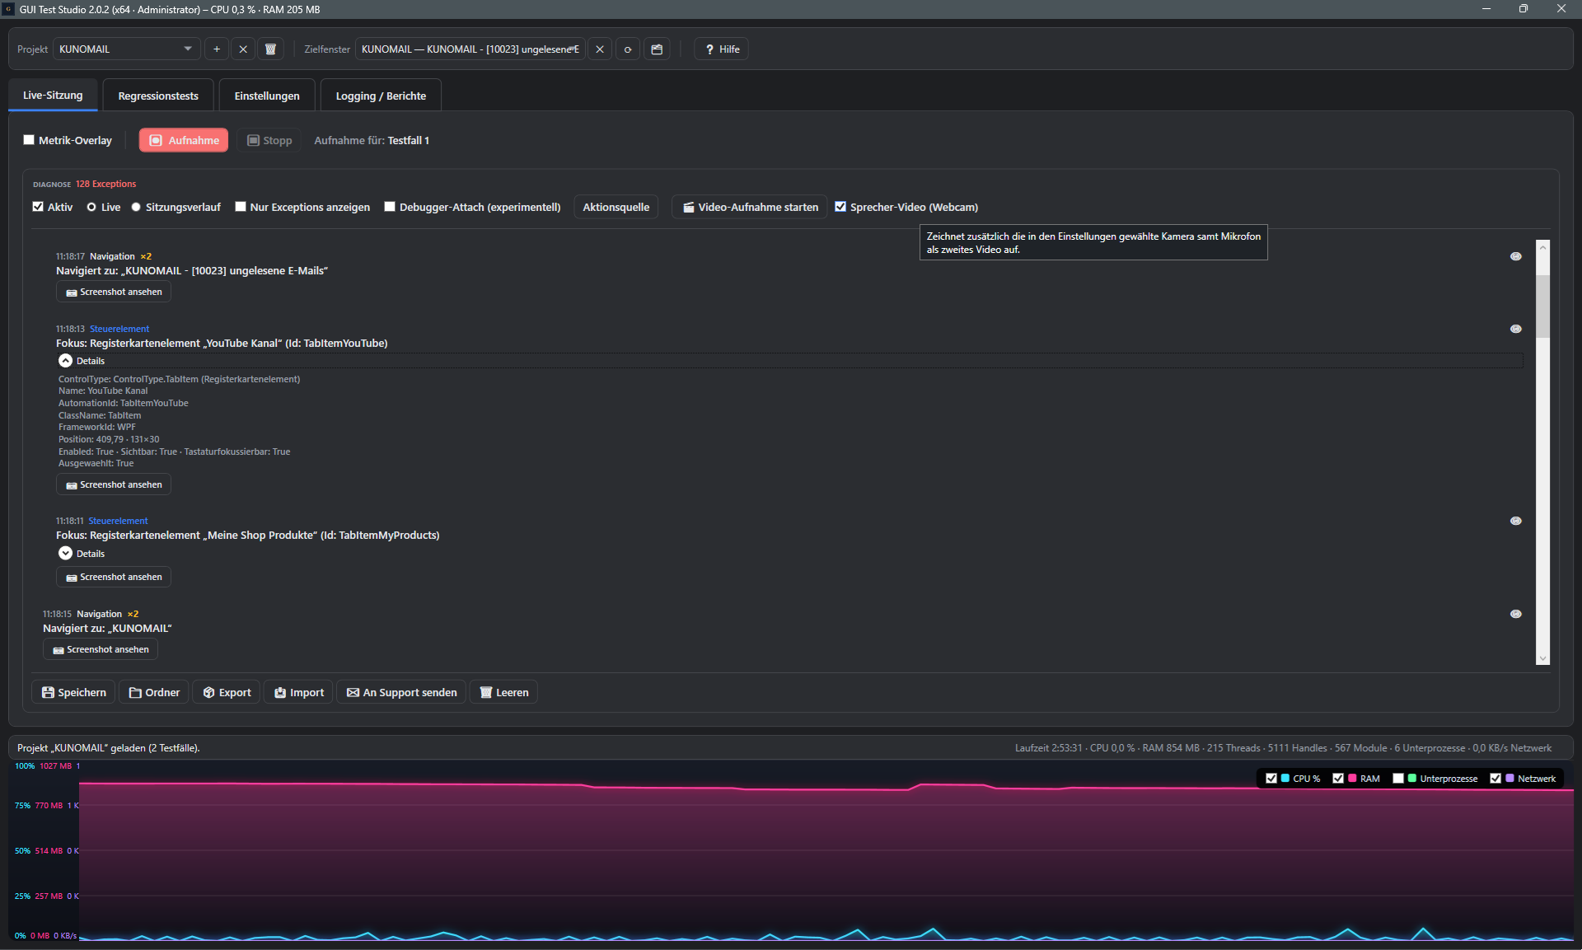Image resolution: width=1582 pixels, height=950 pixels.
Task: Switch to the Regressionstests tab
Action: pos(158,96)
